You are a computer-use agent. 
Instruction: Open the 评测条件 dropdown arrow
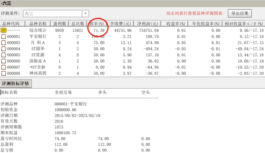[85, 14]
